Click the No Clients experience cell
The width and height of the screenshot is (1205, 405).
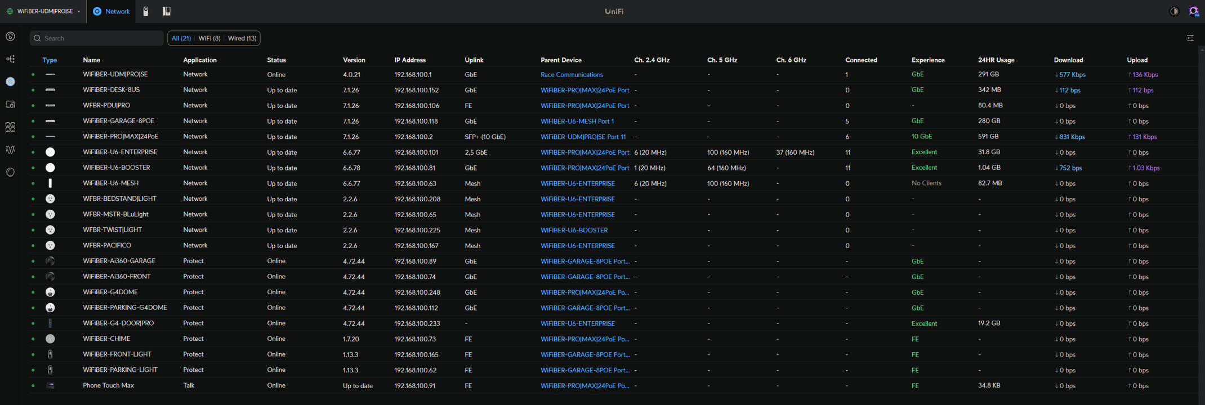pos(926,183)
